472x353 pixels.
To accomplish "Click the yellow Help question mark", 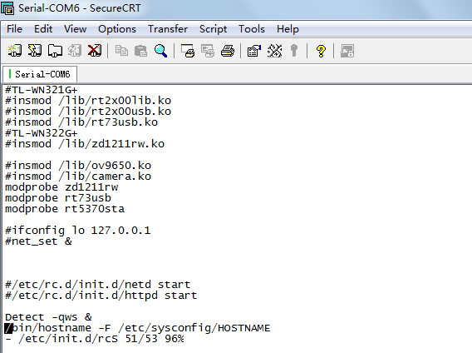I will coord(322,51).
